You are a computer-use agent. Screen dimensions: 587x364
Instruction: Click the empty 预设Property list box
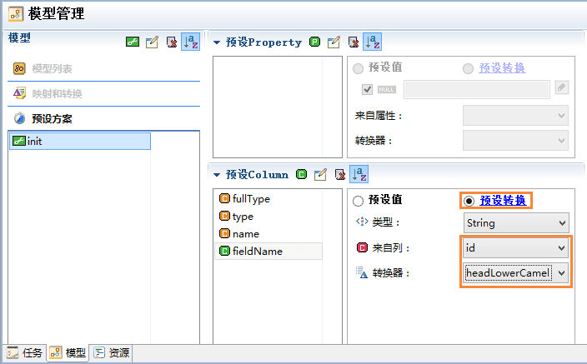[278, 107]
